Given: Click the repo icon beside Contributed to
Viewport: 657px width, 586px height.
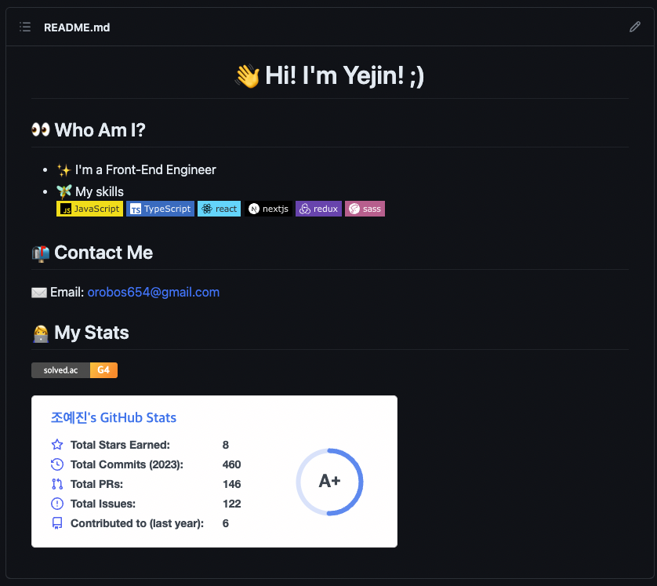Looking at the screenshot, I should pos(57,523).
